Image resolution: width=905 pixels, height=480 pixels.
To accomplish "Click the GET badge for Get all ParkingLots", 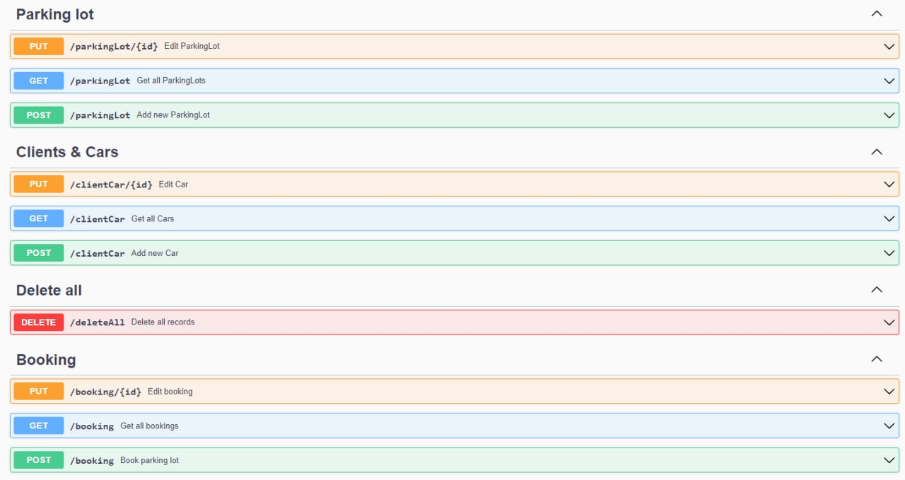I will pos(39,81).
